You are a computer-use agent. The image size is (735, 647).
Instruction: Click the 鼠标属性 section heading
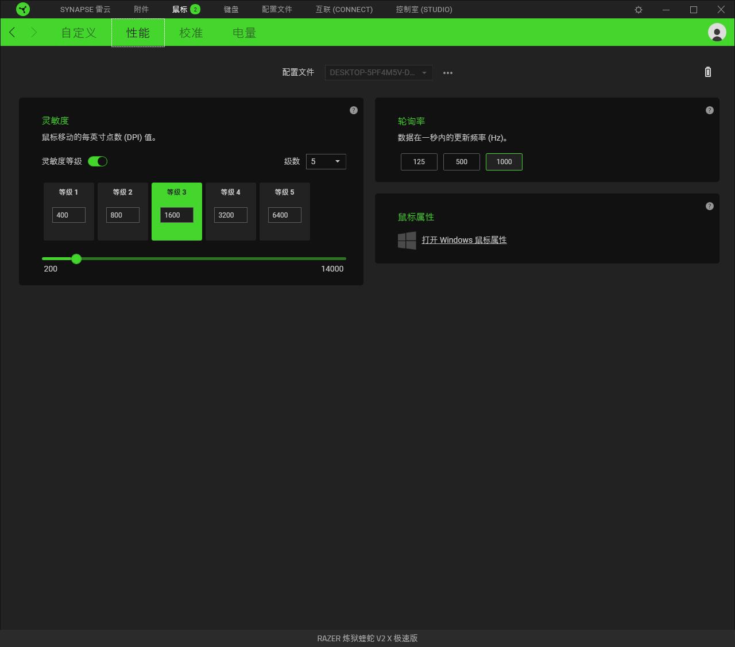tap(416, 217)
